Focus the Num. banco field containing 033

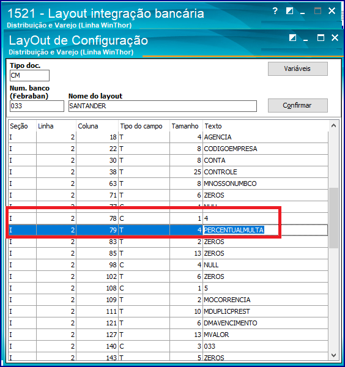click(37, 106)
